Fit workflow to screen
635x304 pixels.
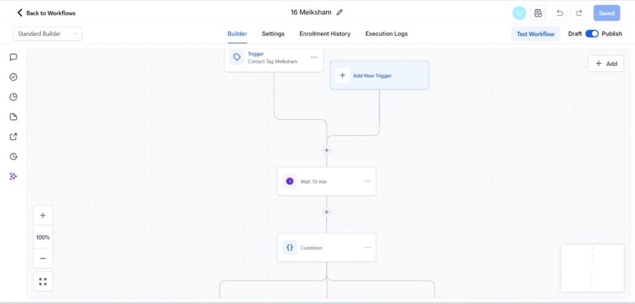click(43, 281)
